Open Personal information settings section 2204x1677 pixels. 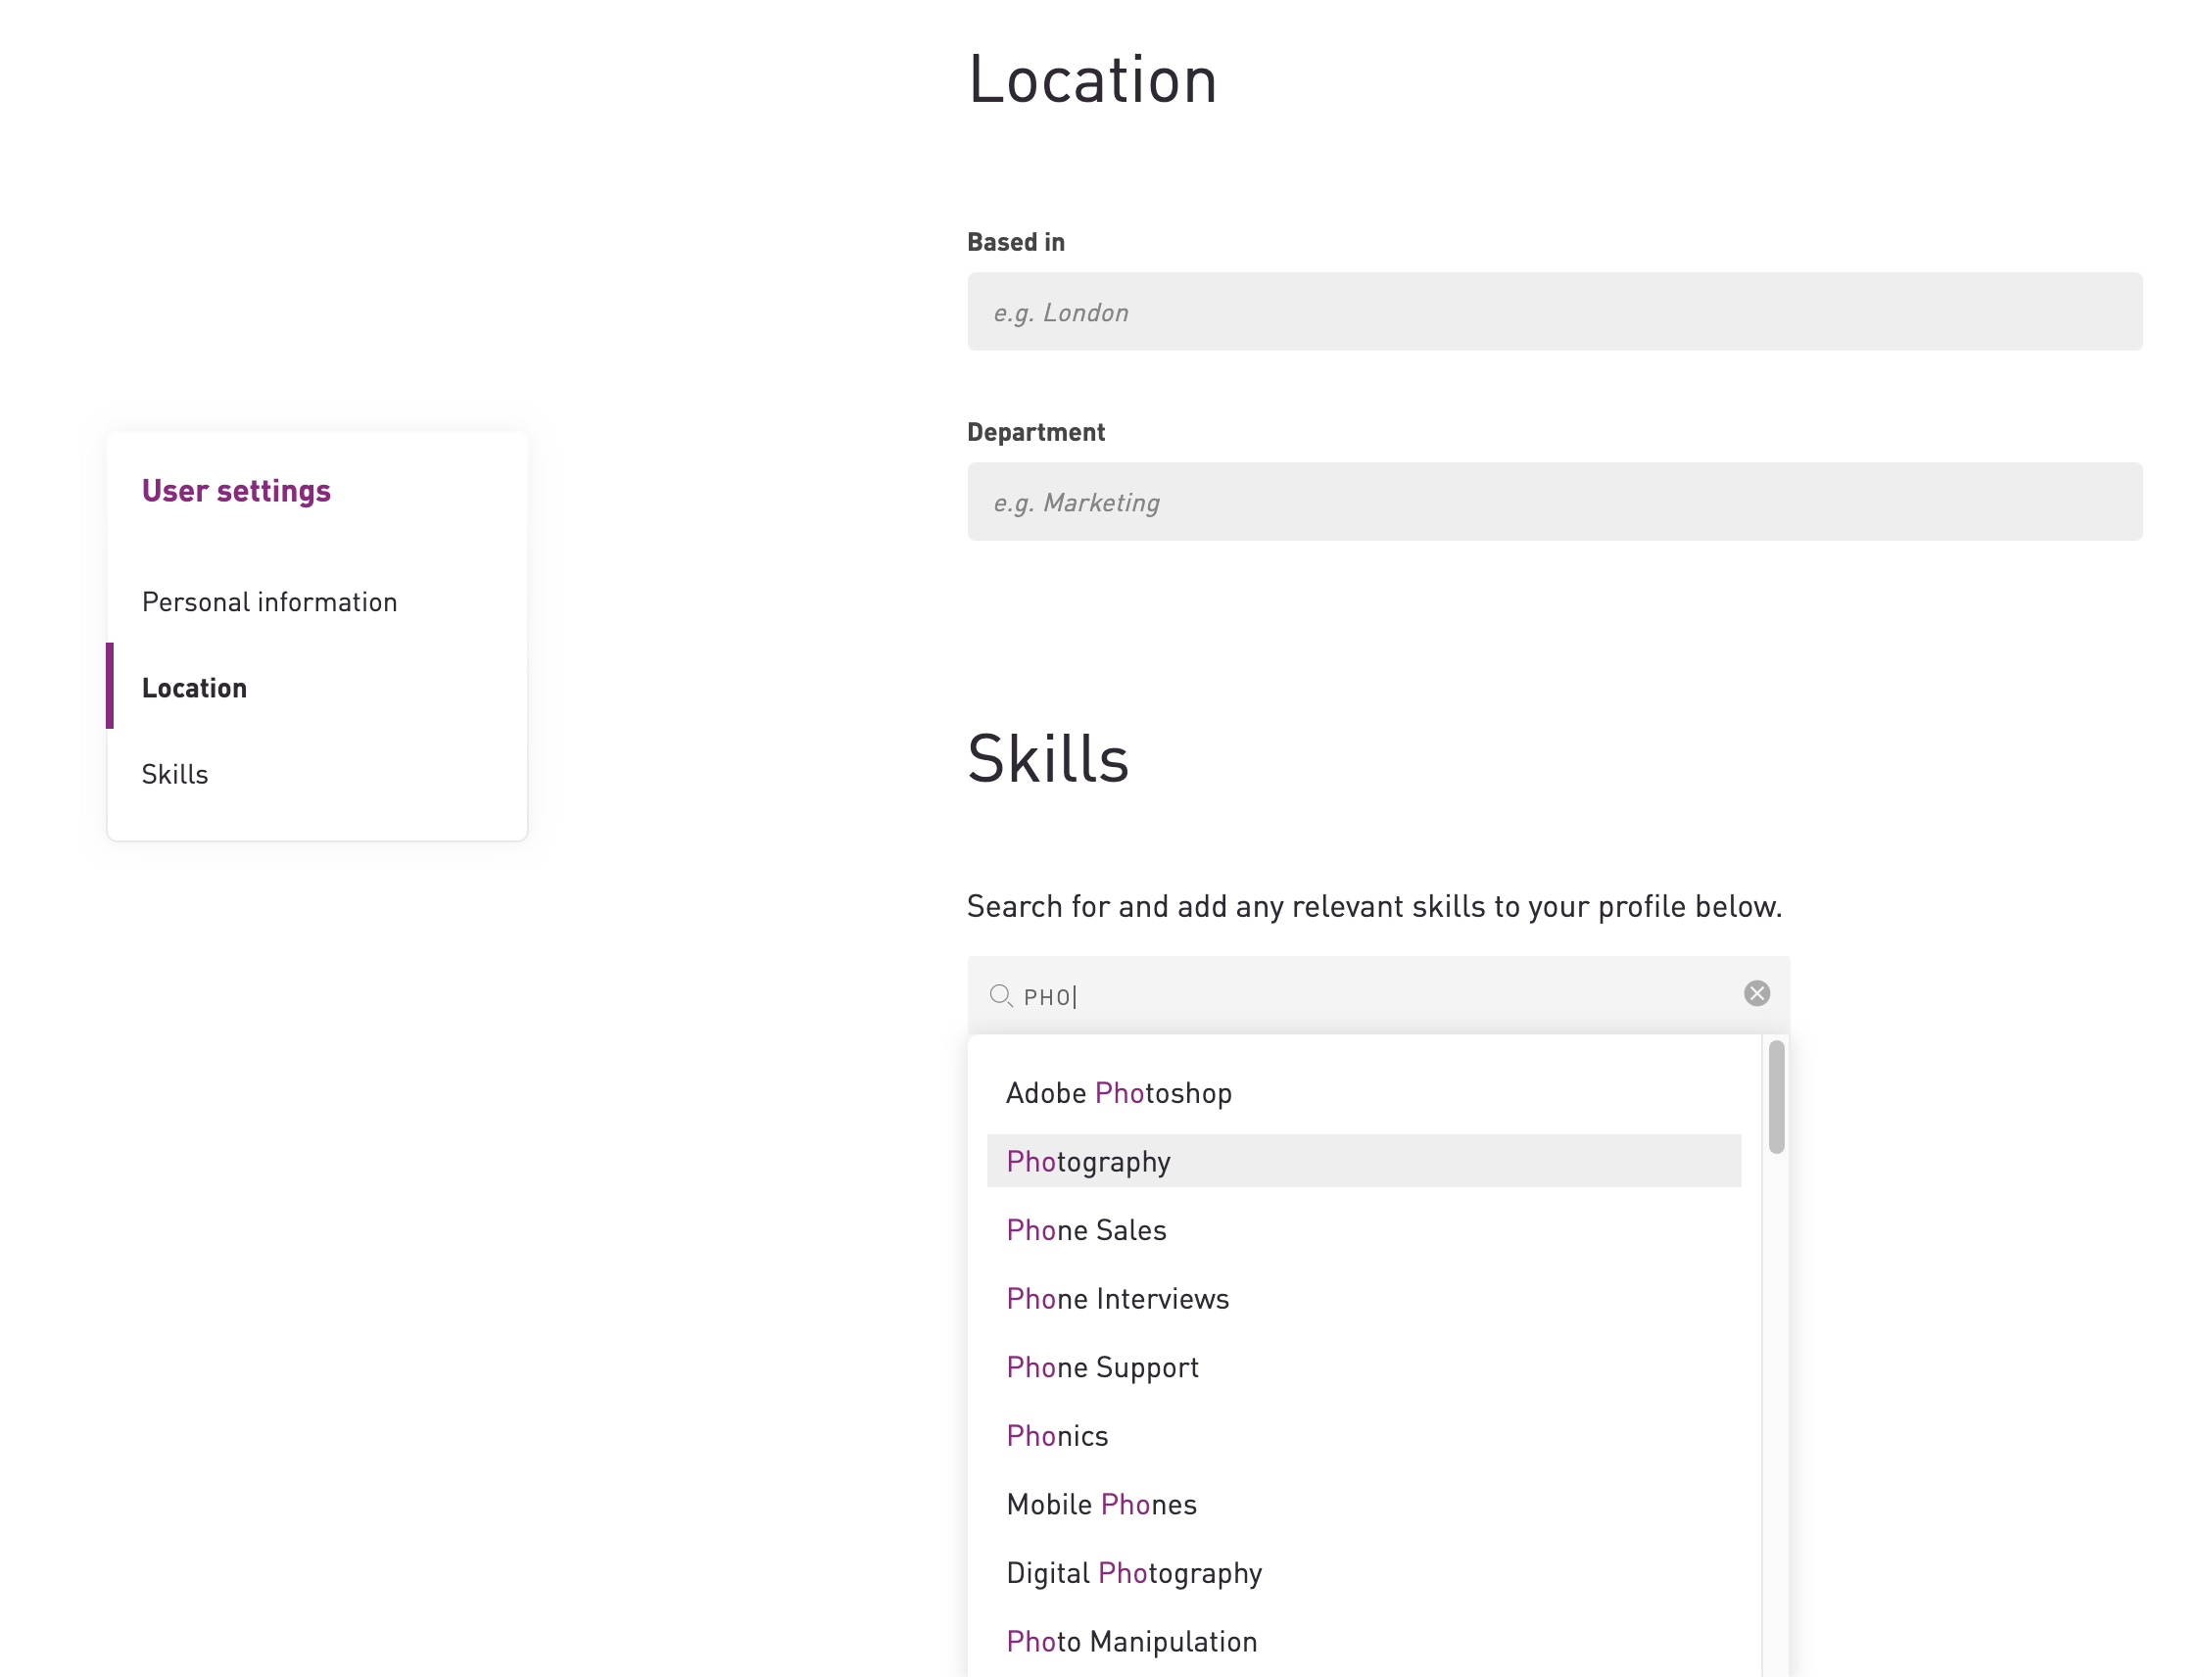click(269, 601)
